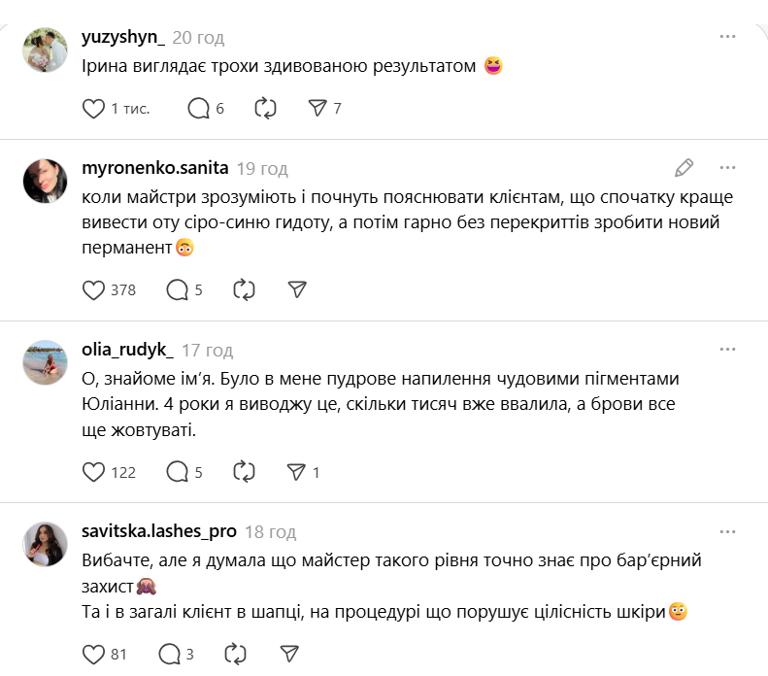
Task: Share the savitska.lashes_pro comment
Action: (288, 654)
